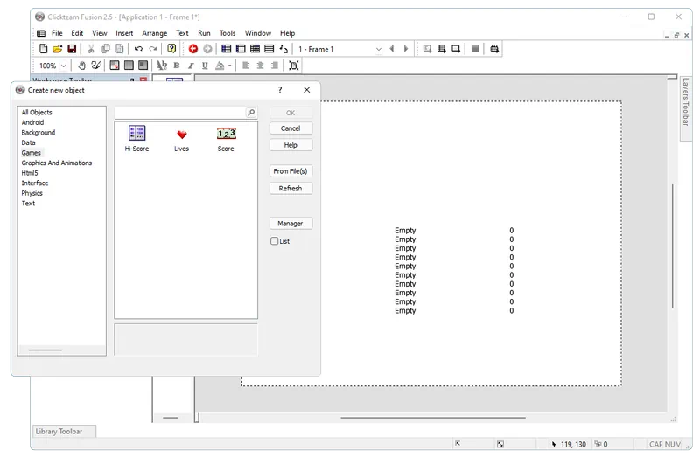This screenshot has width=700, height=457.
Task: Open the Event editor icon
Action: coord(255,49)
